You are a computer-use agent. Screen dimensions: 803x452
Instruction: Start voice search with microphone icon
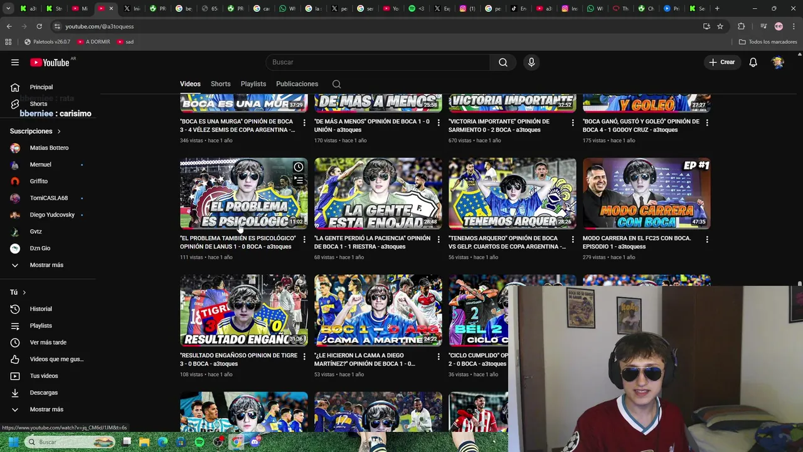[x=531, y=62]
